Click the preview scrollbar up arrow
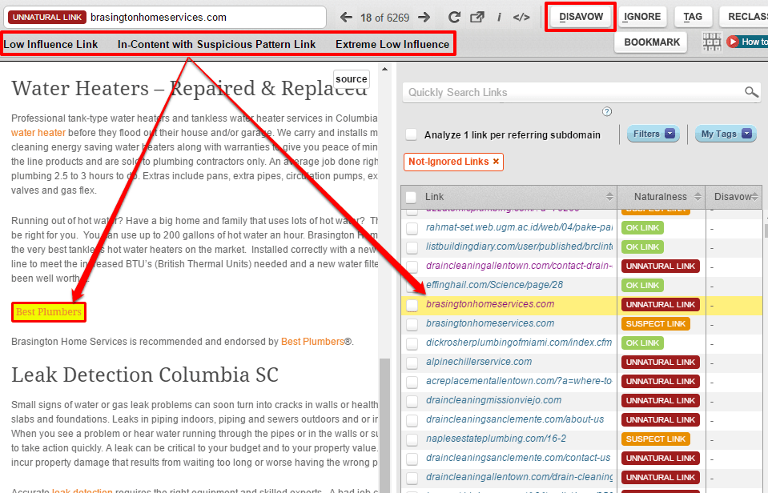The width and height of the screenshot is (768, 493). 385,69
